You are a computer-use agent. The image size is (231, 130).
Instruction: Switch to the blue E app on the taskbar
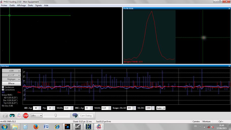88,127
